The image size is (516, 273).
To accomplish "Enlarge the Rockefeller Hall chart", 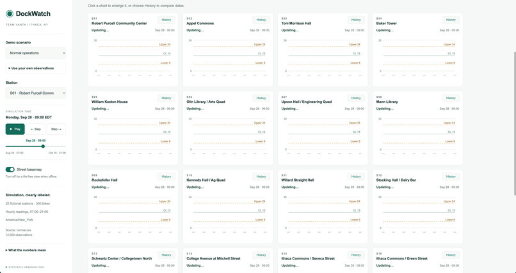I will click(x=133, y=214).
